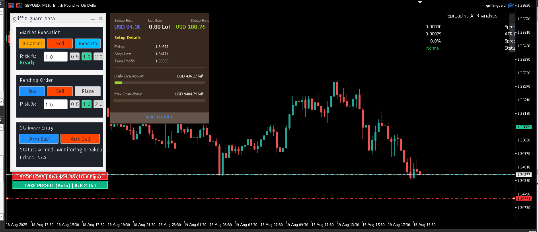Click the Setup Details heading
The height and width of the screenshot is (232, 538).
pos(127,38)
